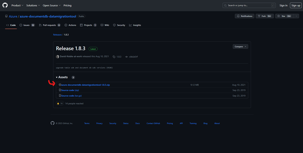Image resolution: width=303 pixels, height=153 pixels.
Task: Expand the Product menu
Action: (17, 5)
